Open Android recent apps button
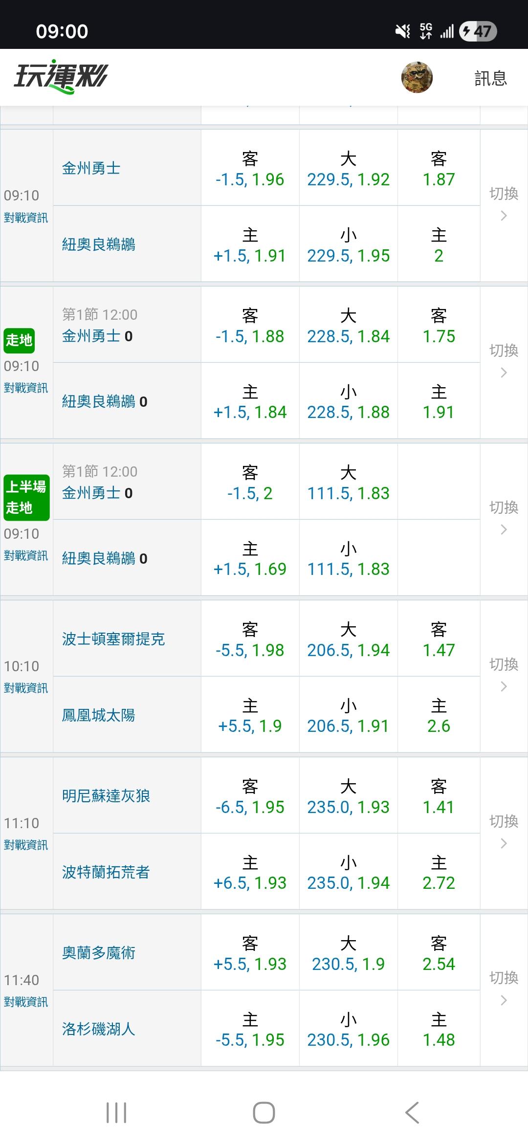Viewport: 528px width, 1144px height. 116,1113
